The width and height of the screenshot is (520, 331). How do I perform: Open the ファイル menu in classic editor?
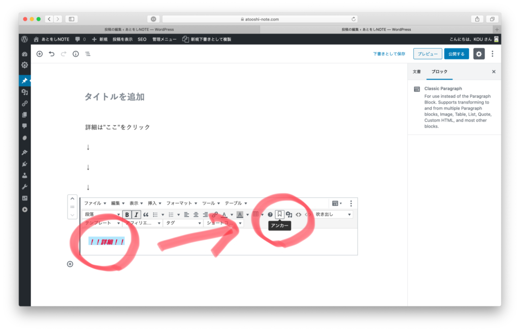(x=94, y=203)
